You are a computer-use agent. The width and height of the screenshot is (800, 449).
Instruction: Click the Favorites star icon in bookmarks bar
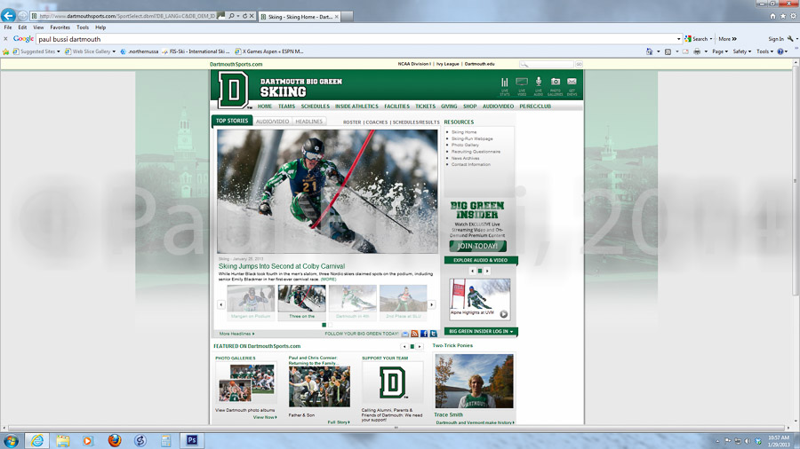click(5, 51)
